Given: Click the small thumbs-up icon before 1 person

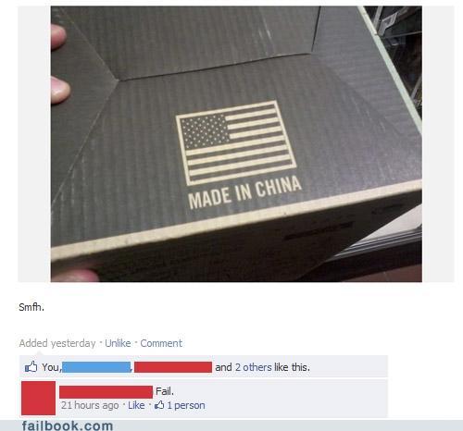Looking at the screenshot, I should [x=159, y=405].
